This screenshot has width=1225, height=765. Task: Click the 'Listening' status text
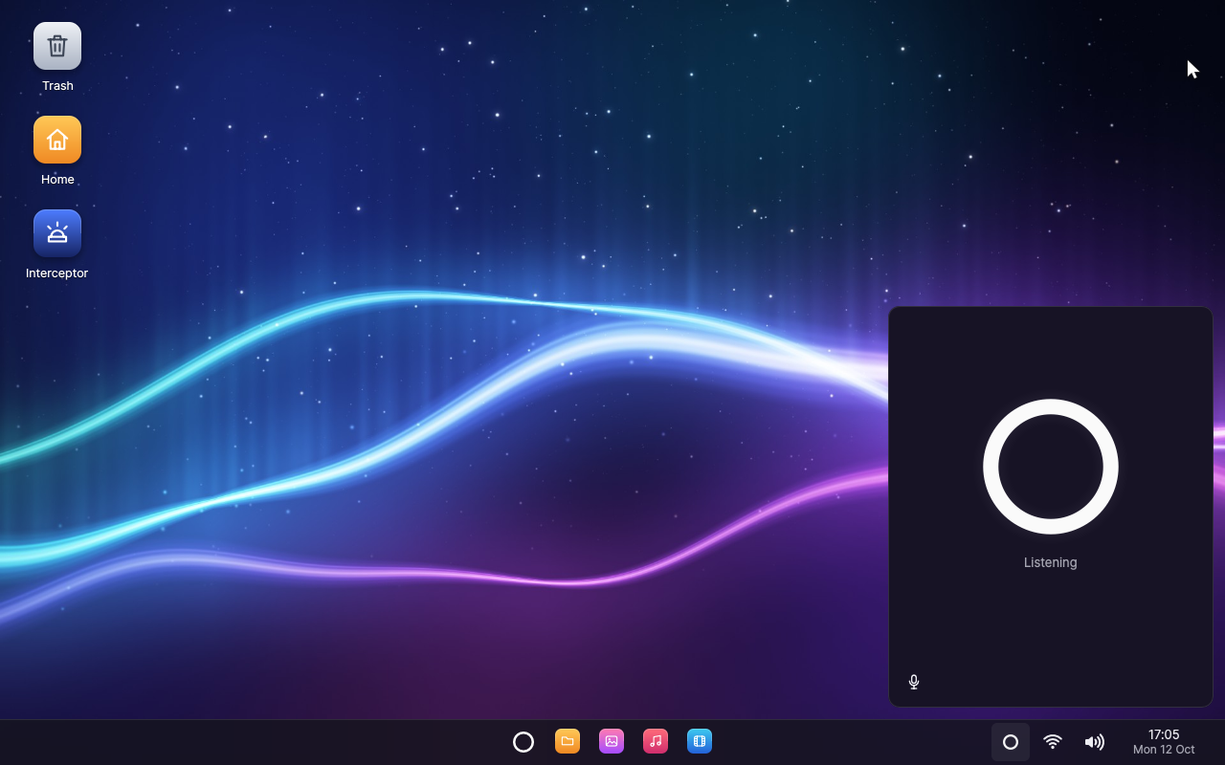(x=1051, y=562)
